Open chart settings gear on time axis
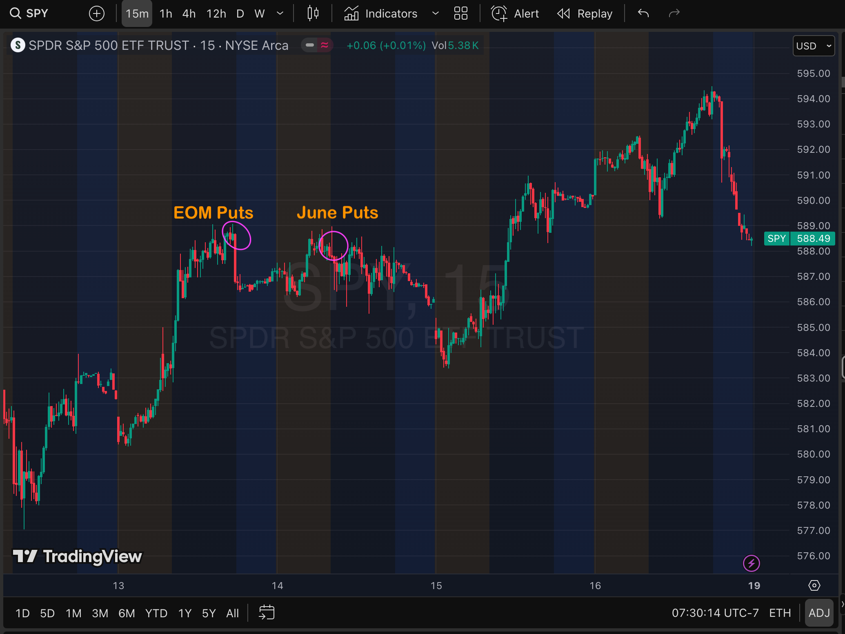The image size is (845, 634). click(x=814, y=585)
